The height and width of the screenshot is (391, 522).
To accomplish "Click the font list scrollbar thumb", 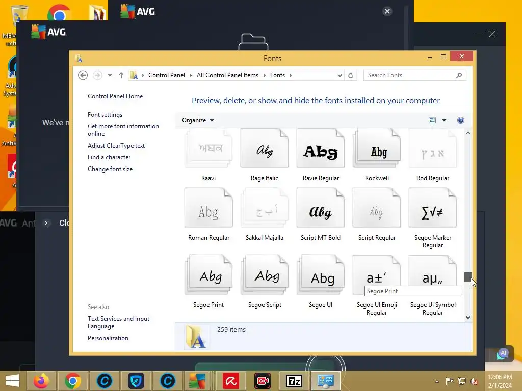I will [x=468, y=277].
